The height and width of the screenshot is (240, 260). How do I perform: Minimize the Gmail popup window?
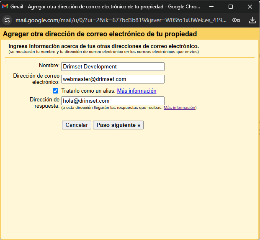(x=211, y=7)
